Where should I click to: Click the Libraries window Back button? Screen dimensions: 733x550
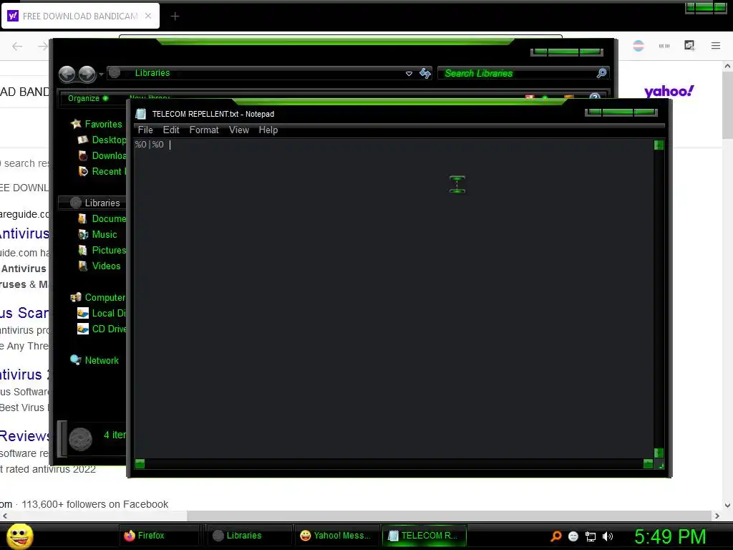(67, 74)
